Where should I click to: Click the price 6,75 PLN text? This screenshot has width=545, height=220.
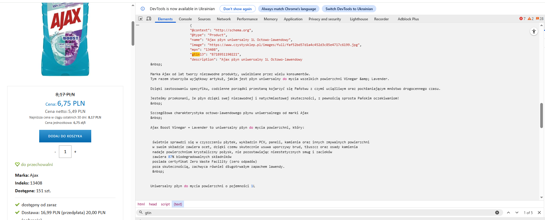point(71,103)
